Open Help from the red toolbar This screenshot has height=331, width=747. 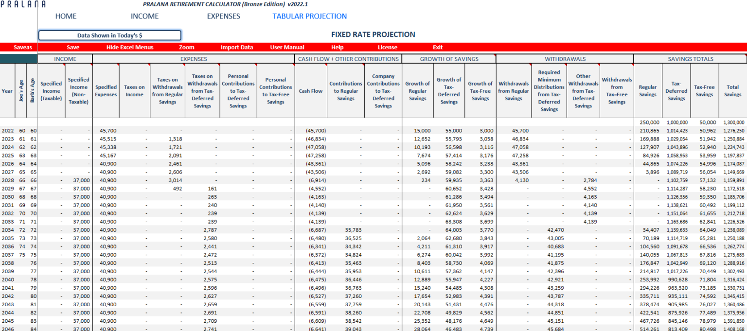click(338, 47)
